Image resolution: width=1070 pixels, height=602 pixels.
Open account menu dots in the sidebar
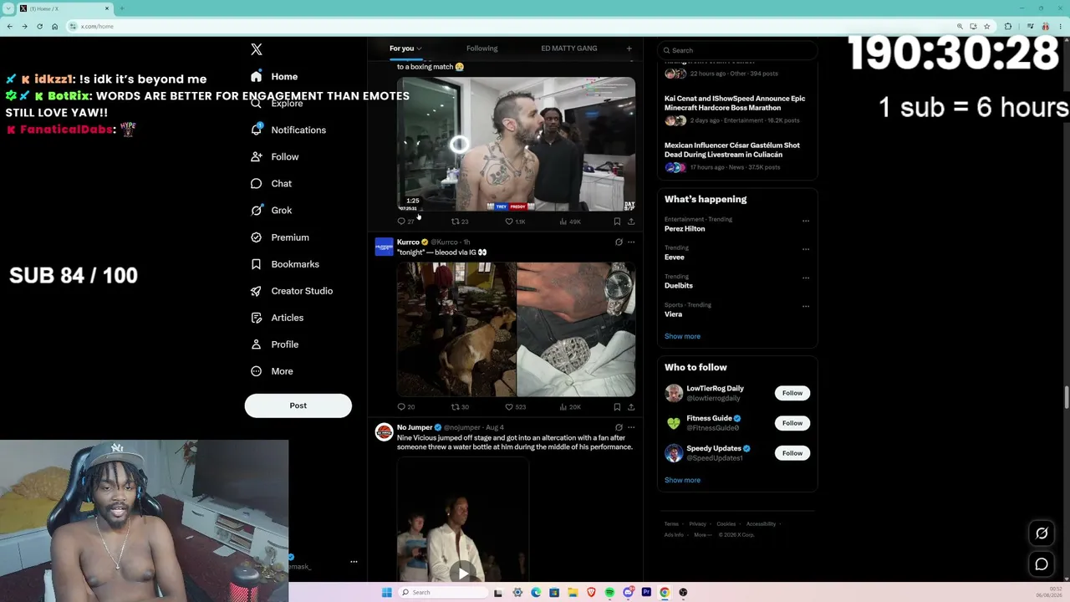[354, 562]
